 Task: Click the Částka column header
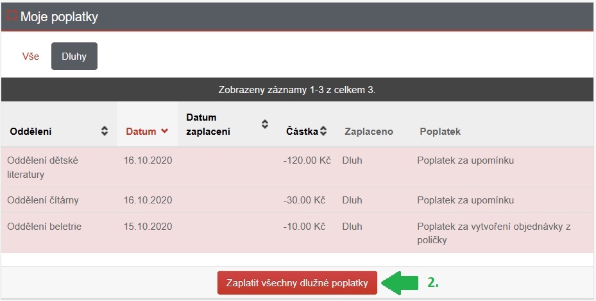click(x=302, y=132)
